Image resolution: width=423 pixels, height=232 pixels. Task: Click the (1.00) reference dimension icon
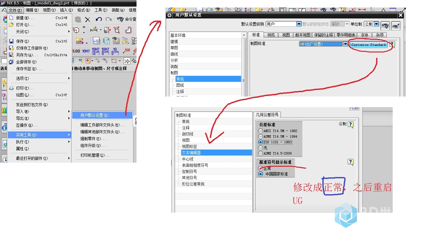click(x=76, y=51)
